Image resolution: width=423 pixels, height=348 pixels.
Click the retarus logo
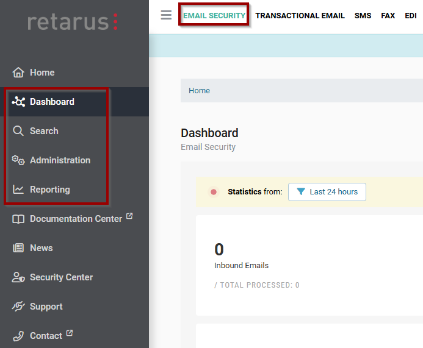(x=73, y=22)
